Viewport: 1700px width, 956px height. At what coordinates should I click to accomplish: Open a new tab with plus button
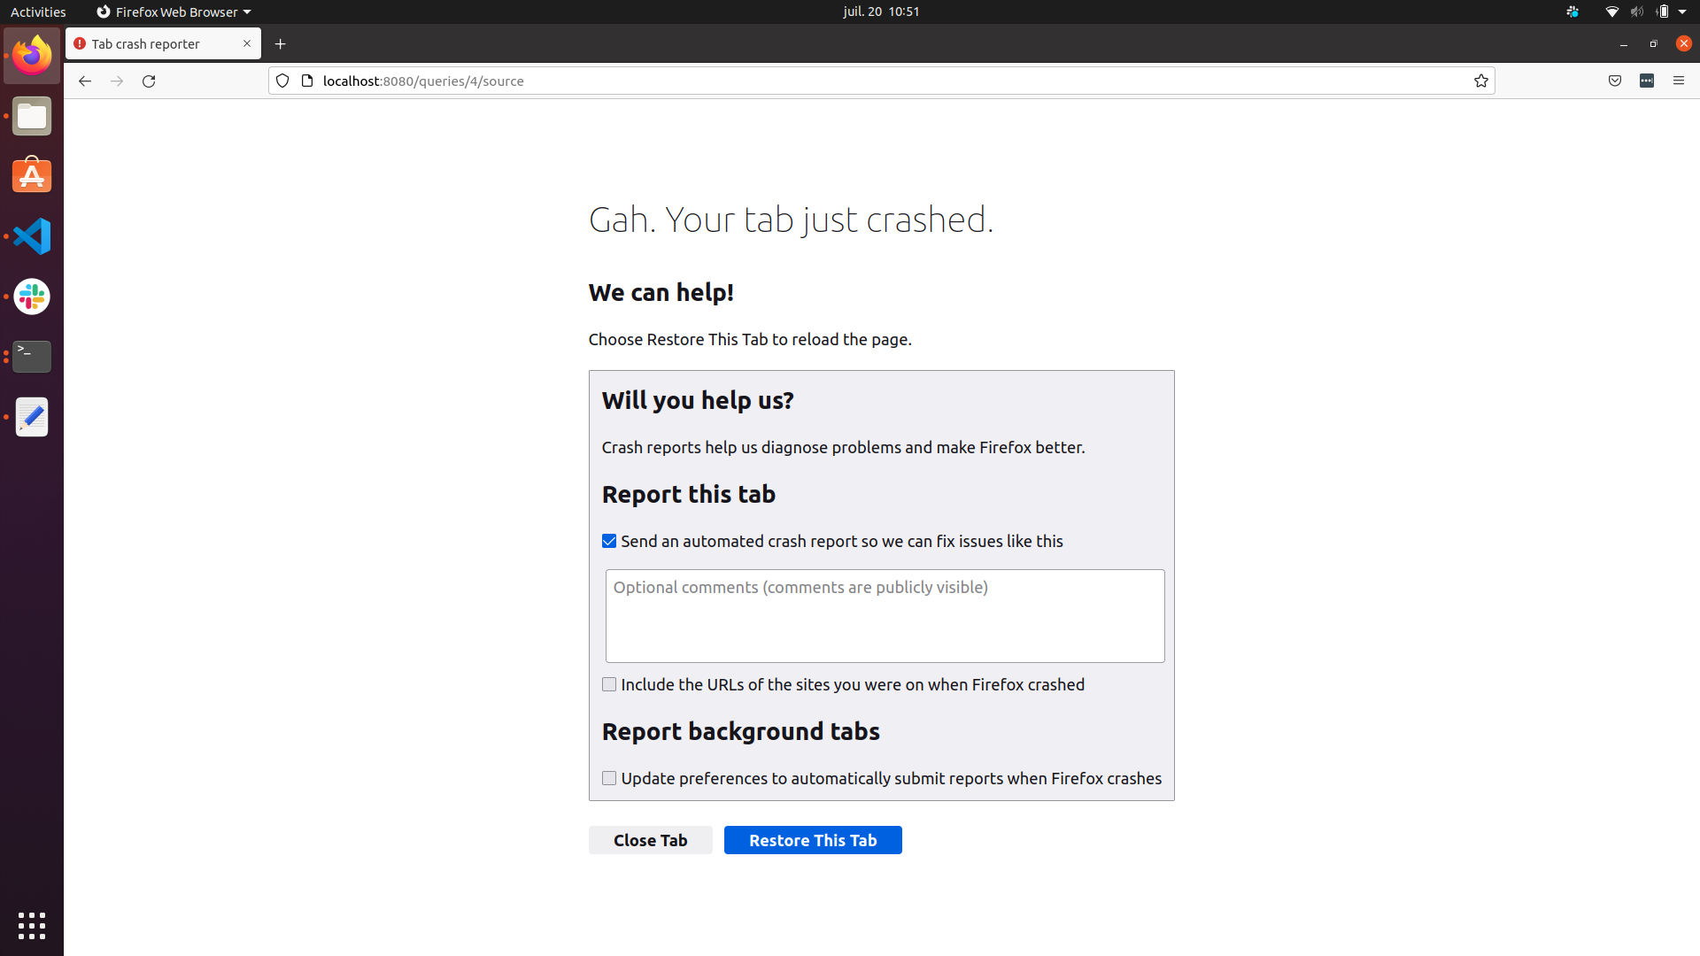click(x=281, y=43)
